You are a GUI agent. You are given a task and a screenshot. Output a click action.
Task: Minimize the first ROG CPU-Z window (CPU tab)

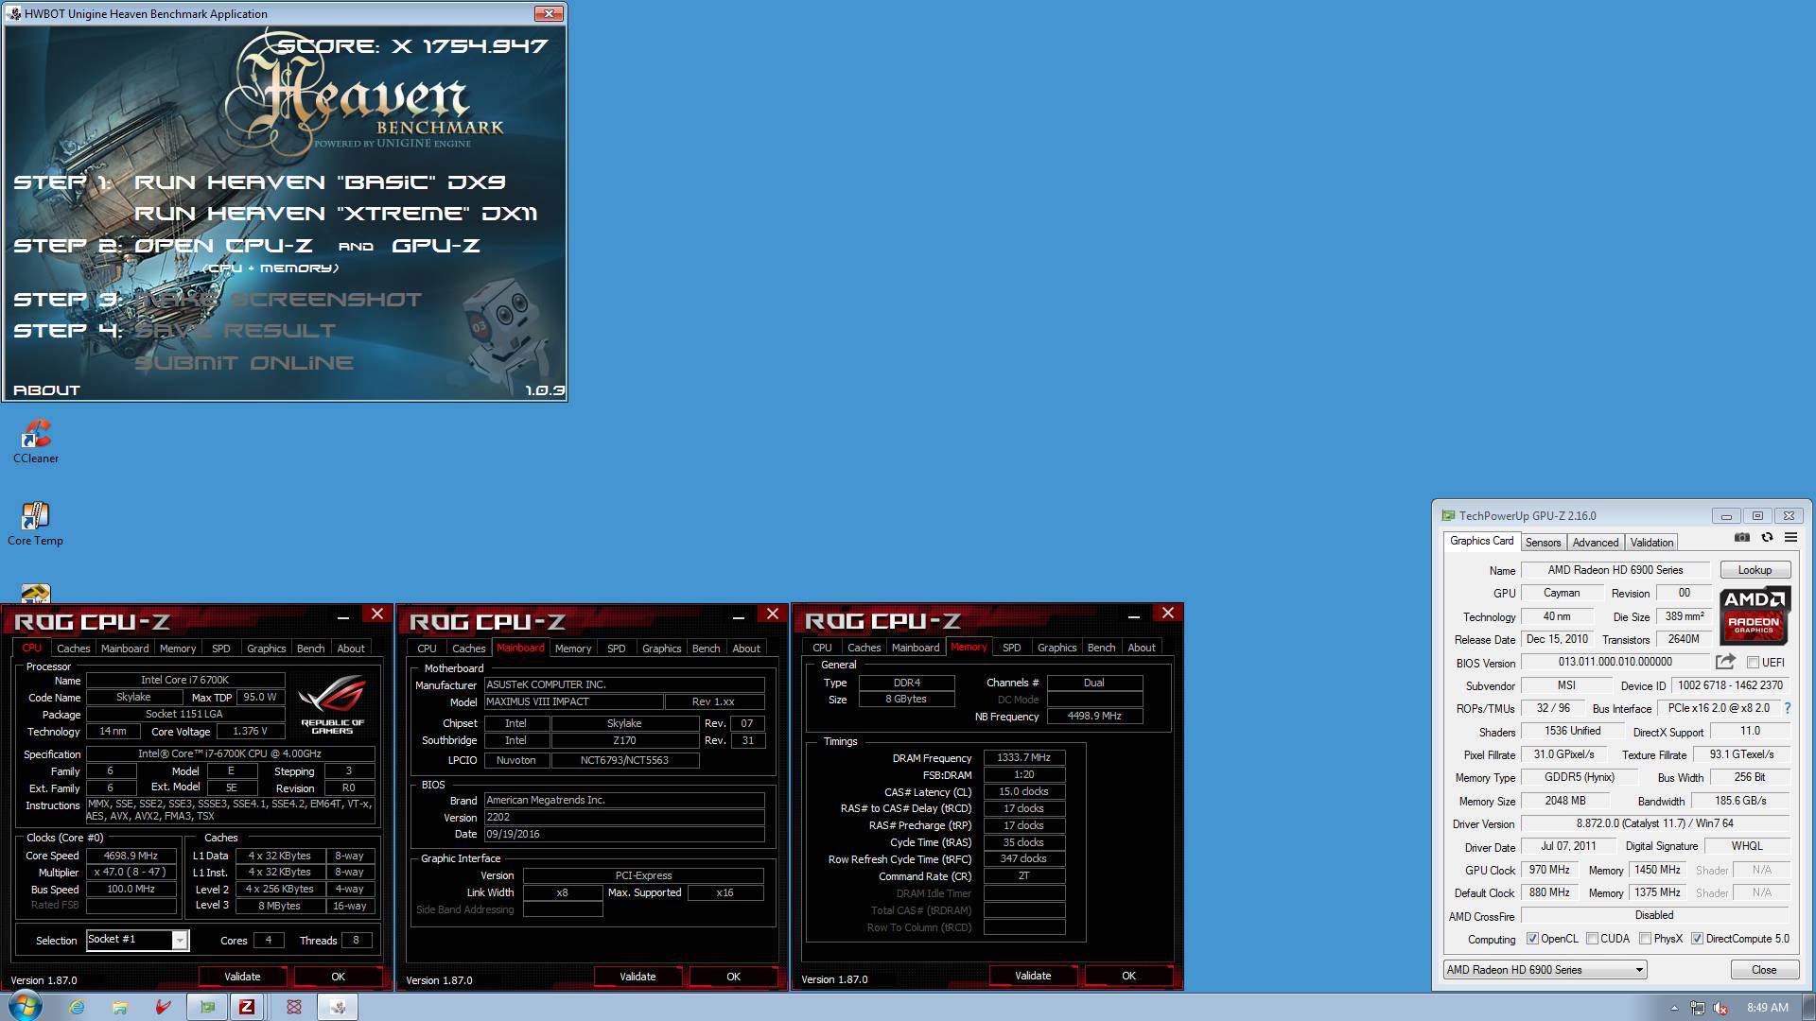point(344,615)
